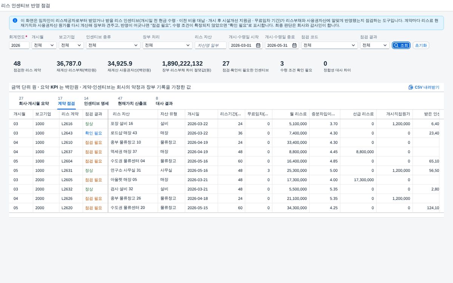
Task: Open the 보고기업 dropdown
Action: 71,45
